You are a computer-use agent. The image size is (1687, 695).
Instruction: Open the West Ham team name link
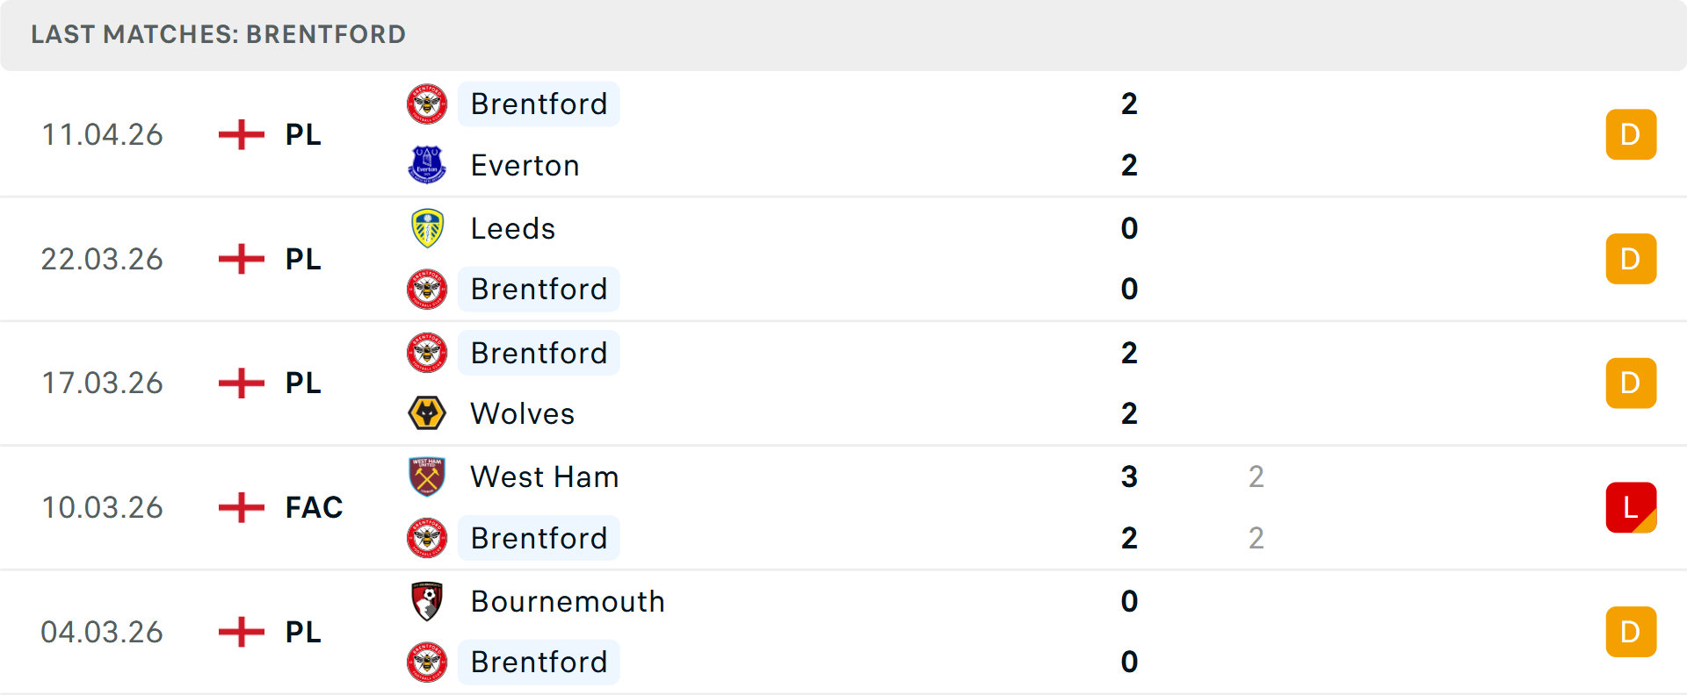coord(544,476)
